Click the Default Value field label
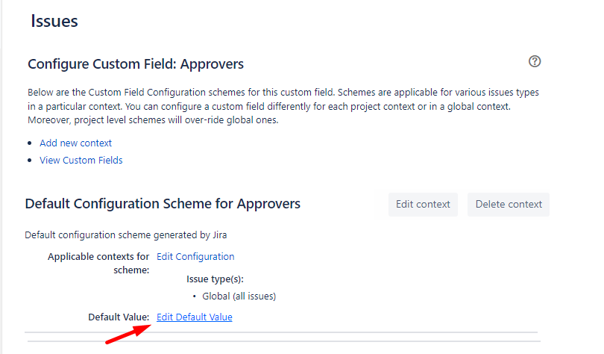 point(119,317)
